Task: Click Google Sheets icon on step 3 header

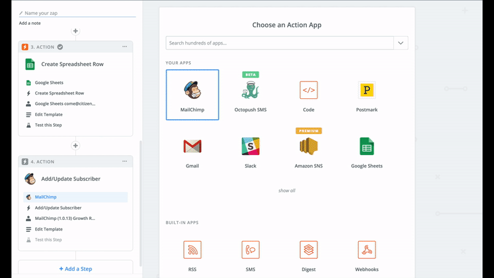Action: point(30,64)
